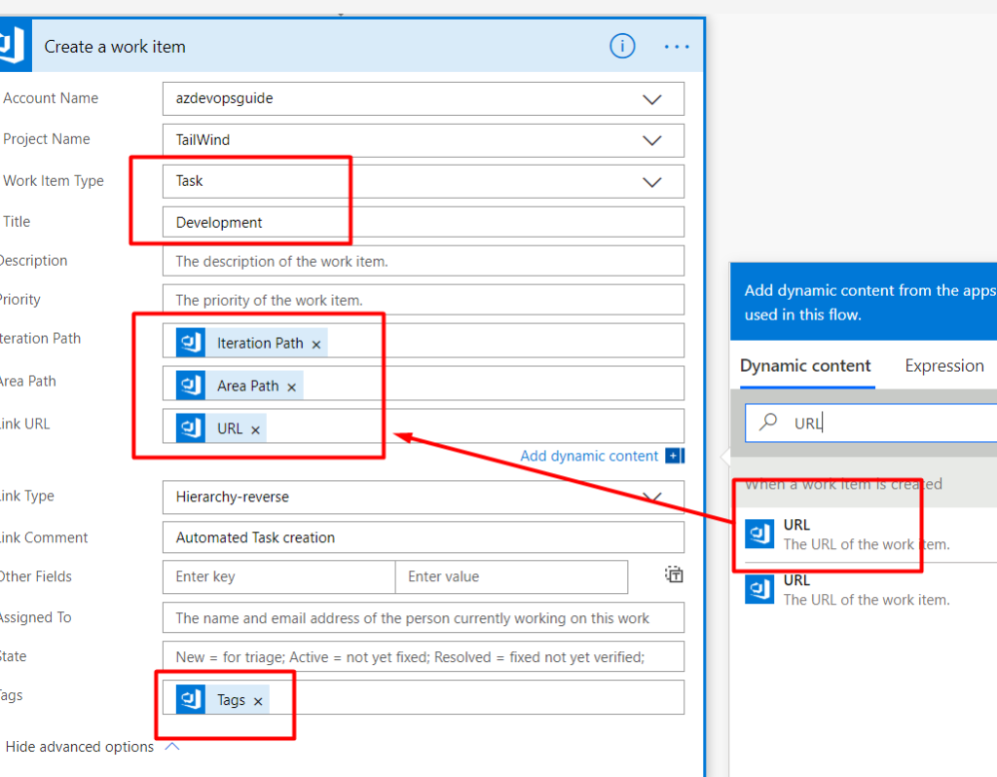The image size is (997, 777).
Task: Expand the Work Item Type dropdown showing Task
Action: [652, 180]
